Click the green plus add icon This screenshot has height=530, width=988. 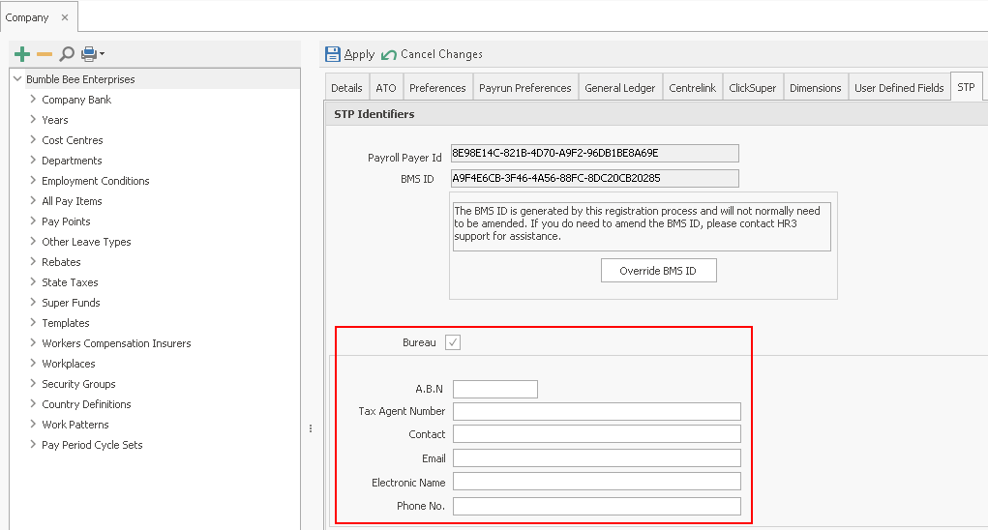(21, 54)
